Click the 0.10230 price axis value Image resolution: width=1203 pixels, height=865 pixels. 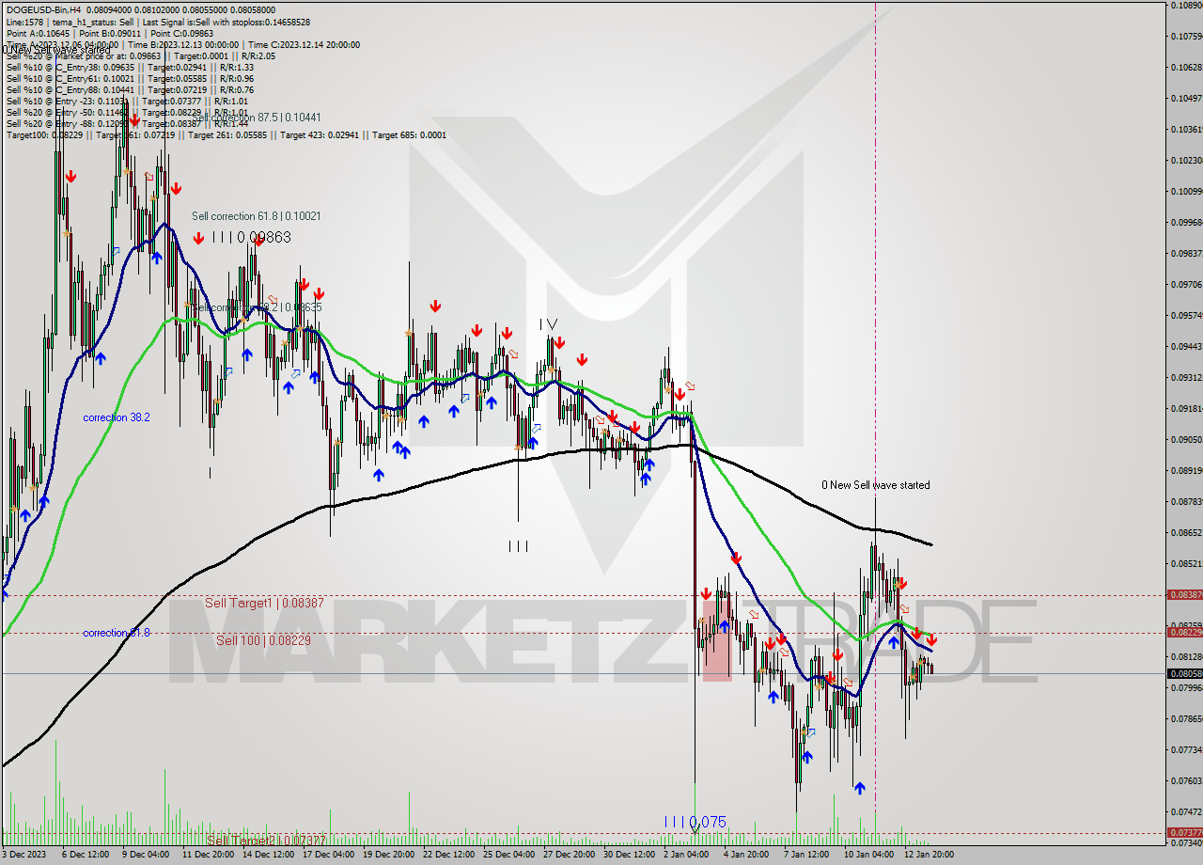1185,160
